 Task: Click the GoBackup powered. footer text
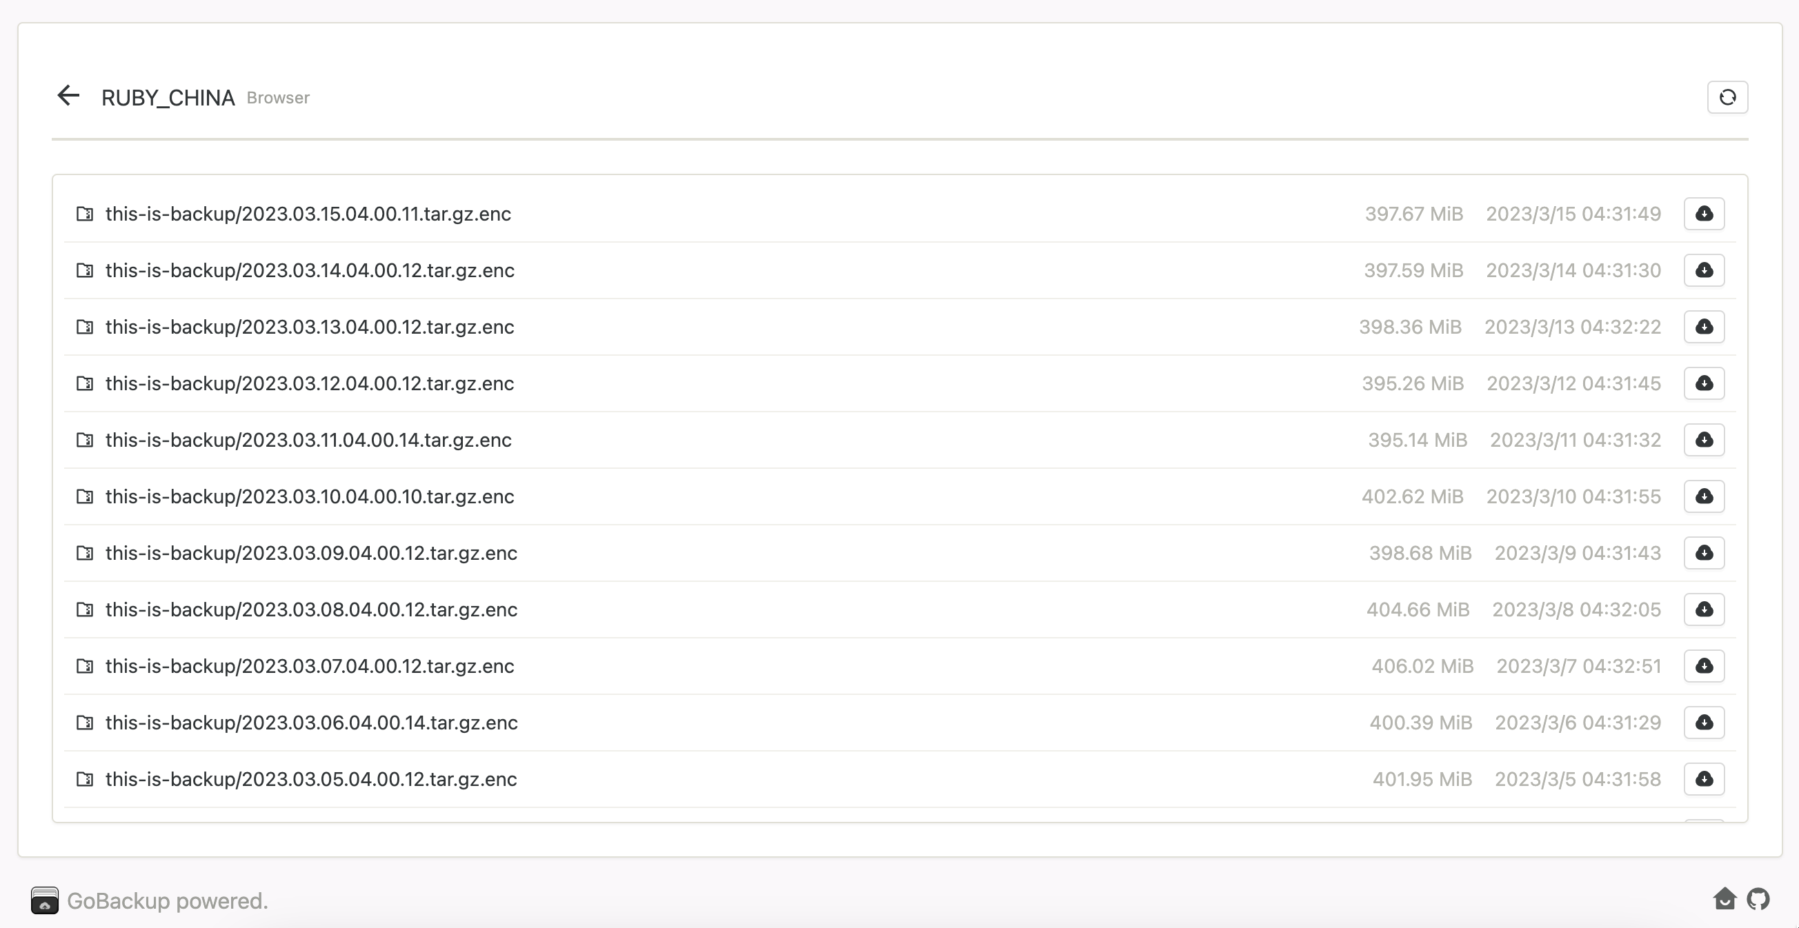[x=168, y=901]
